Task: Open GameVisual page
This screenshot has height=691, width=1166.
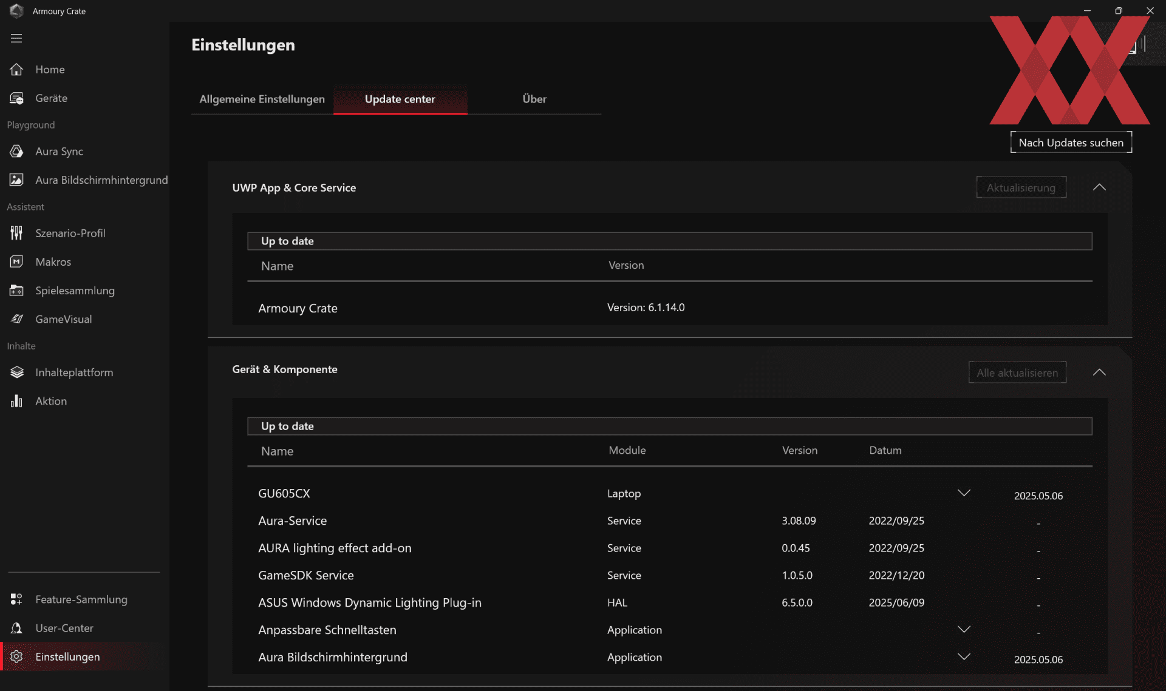Action: [63, 319]
